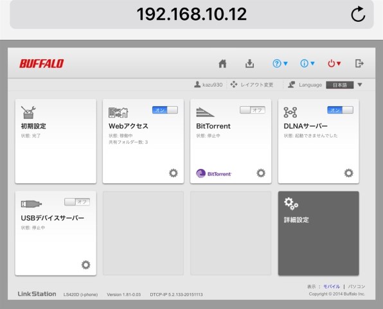383x309 pixels.
Task: Switch display to パソコン view
Action: coord(357,287)
